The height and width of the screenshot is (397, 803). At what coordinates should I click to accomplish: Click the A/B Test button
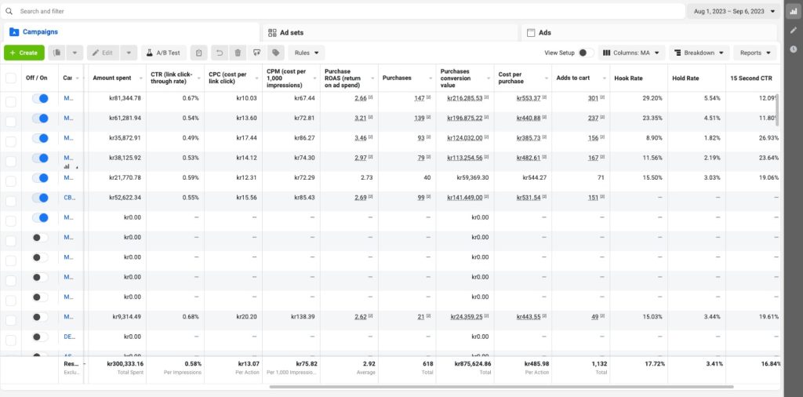point(162,53)
